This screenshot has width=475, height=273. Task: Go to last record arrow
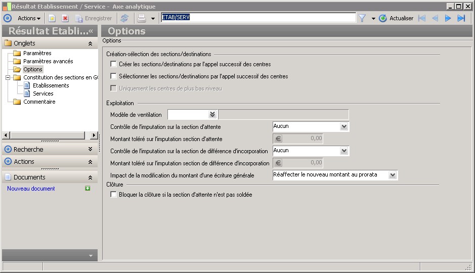click(x=461, y=18)
